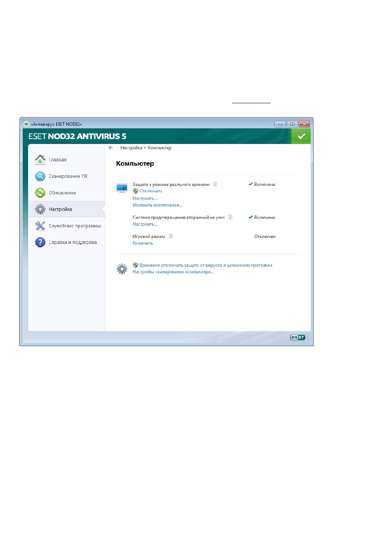Maximize the ESET window
Viewport: 388px width, 549px height.
pyautogui.click(x=292, y=124)
